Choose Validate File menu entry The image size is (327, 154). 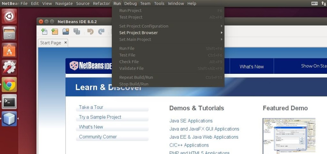(168, 68)
